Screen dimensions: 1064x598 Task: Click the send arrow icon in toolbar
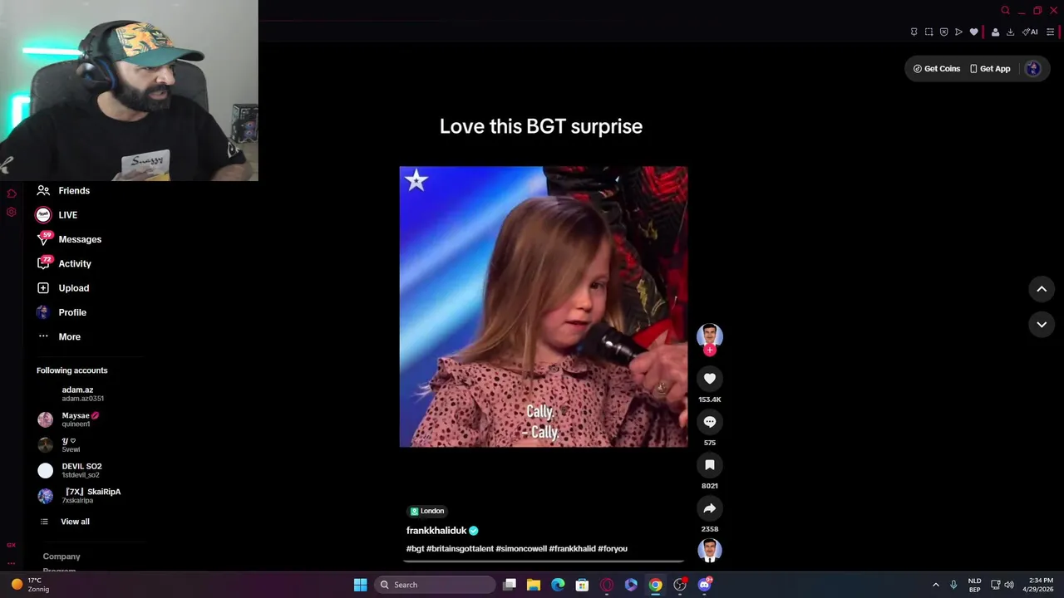click(958, 32)
